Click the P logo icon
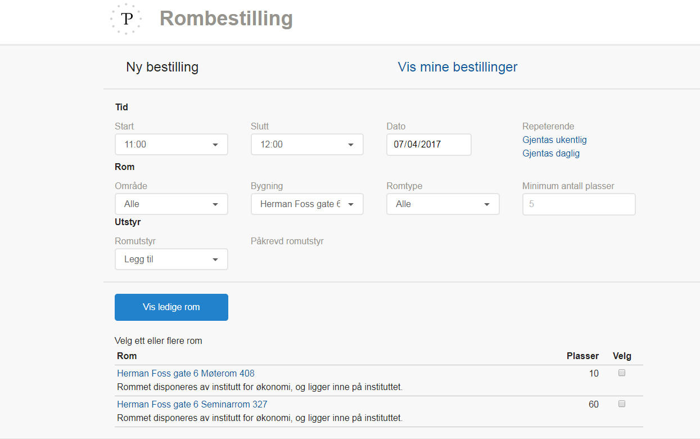 tap(126, 19)
